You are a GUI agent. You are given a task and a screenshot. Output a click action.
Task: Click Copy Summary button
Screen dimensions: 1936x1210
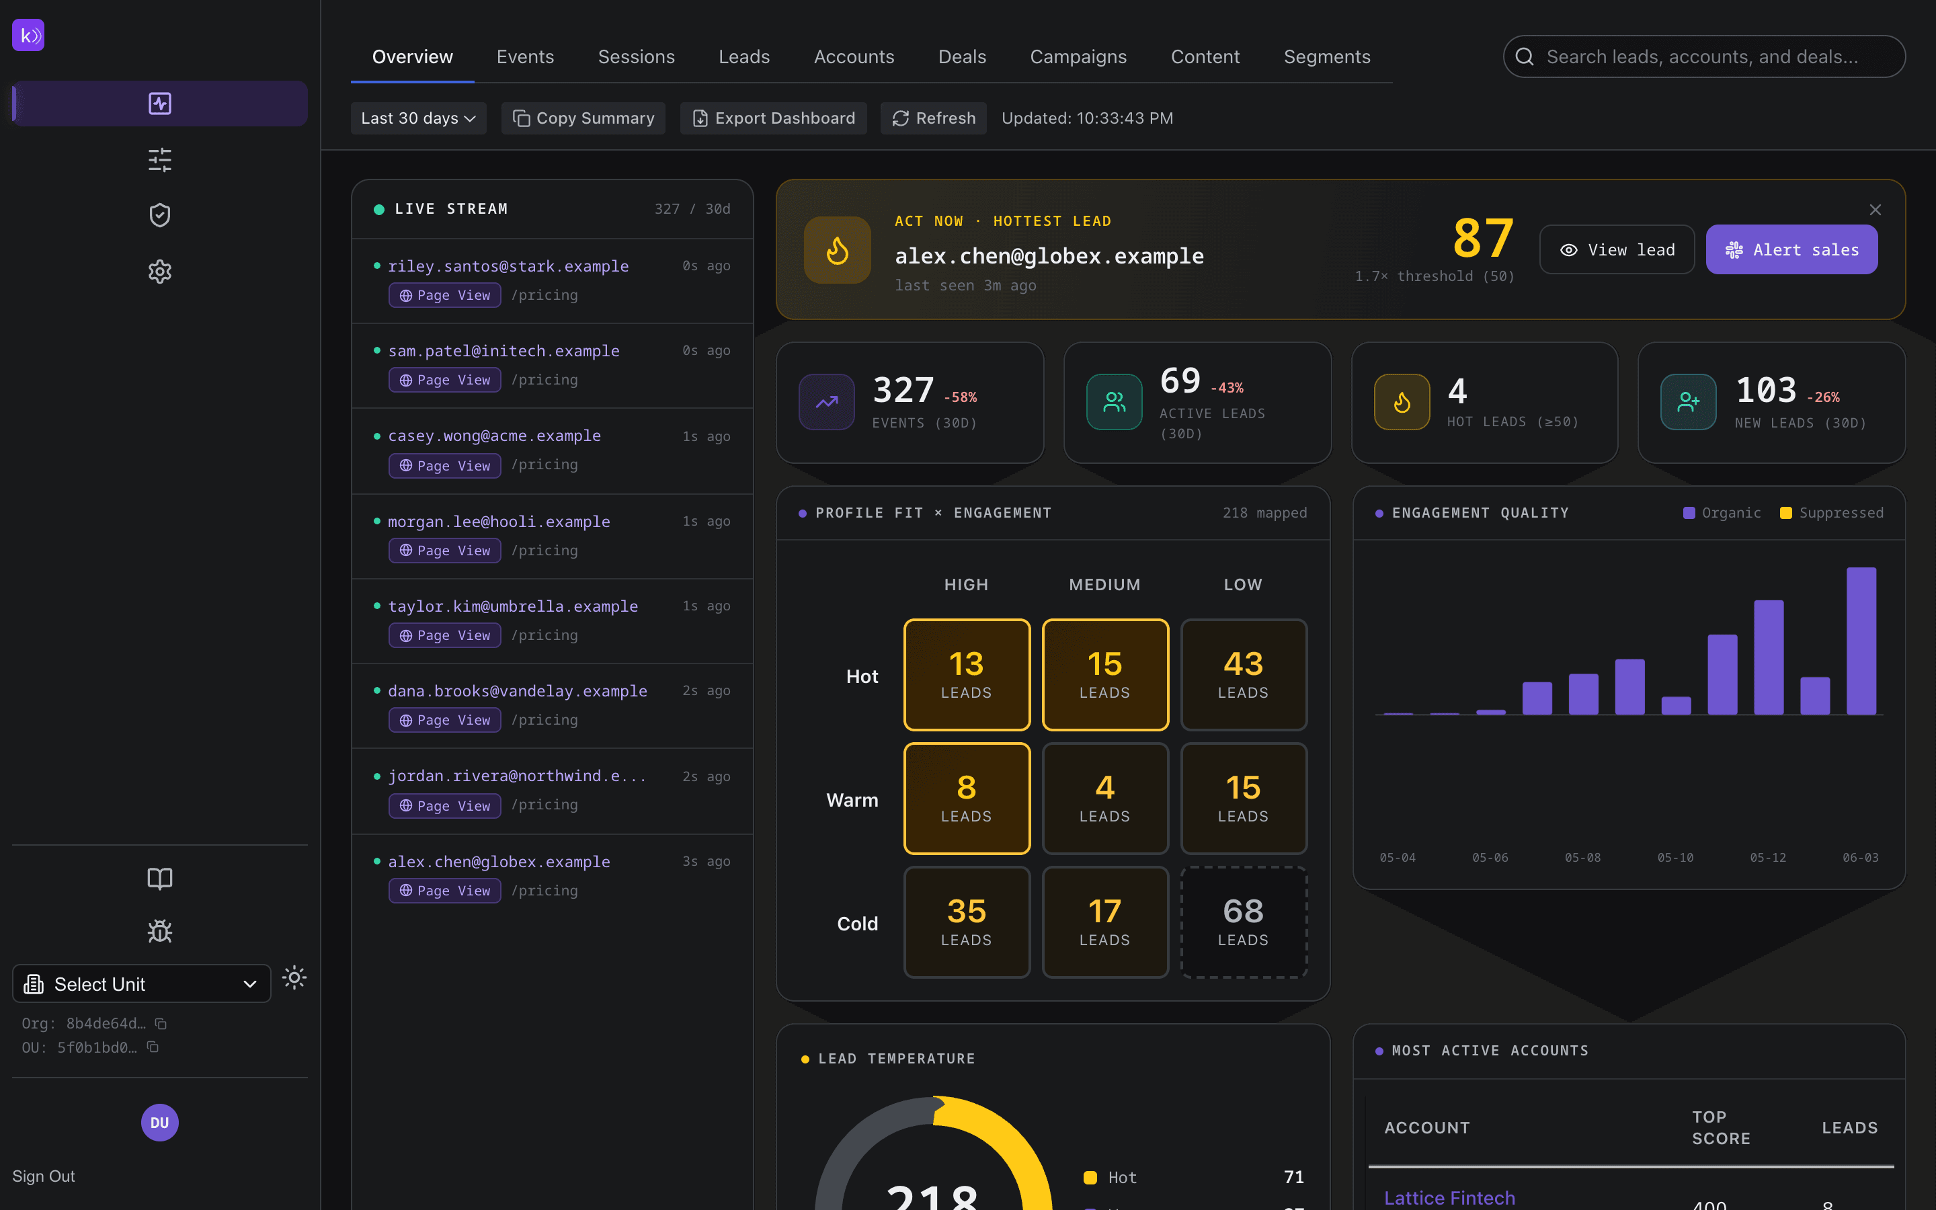coord(583,118)
